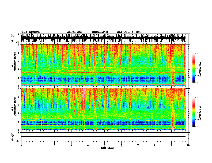Click the "ch.1 Frequency (kHz)" axis label

[14, 62]
